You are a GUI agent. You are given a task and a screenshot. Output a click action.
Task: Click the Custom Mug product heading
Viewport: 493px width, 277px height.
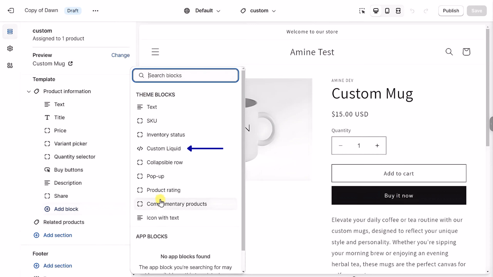click(x=372, y=93)
